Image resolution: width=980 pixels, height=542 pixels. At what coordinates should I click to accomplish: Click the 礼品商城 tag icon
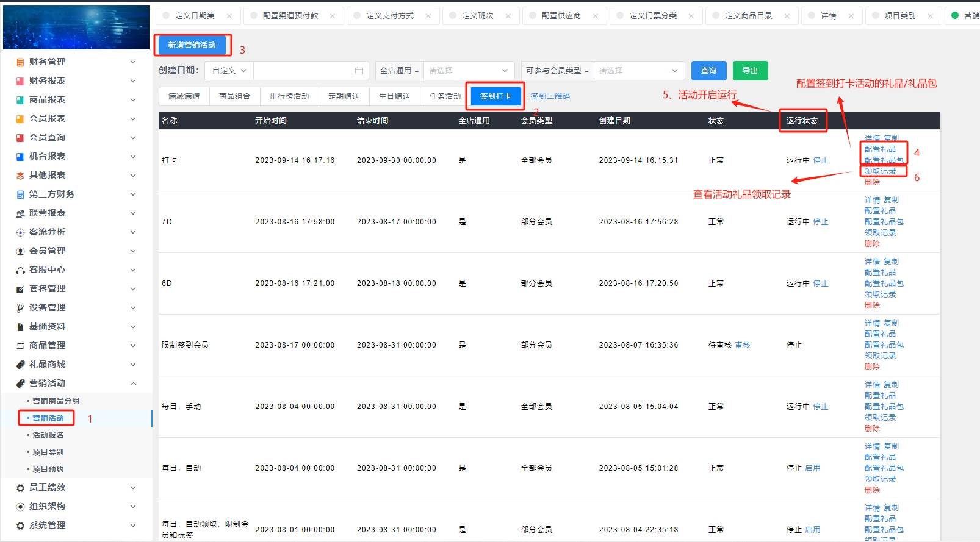[20, 365]
